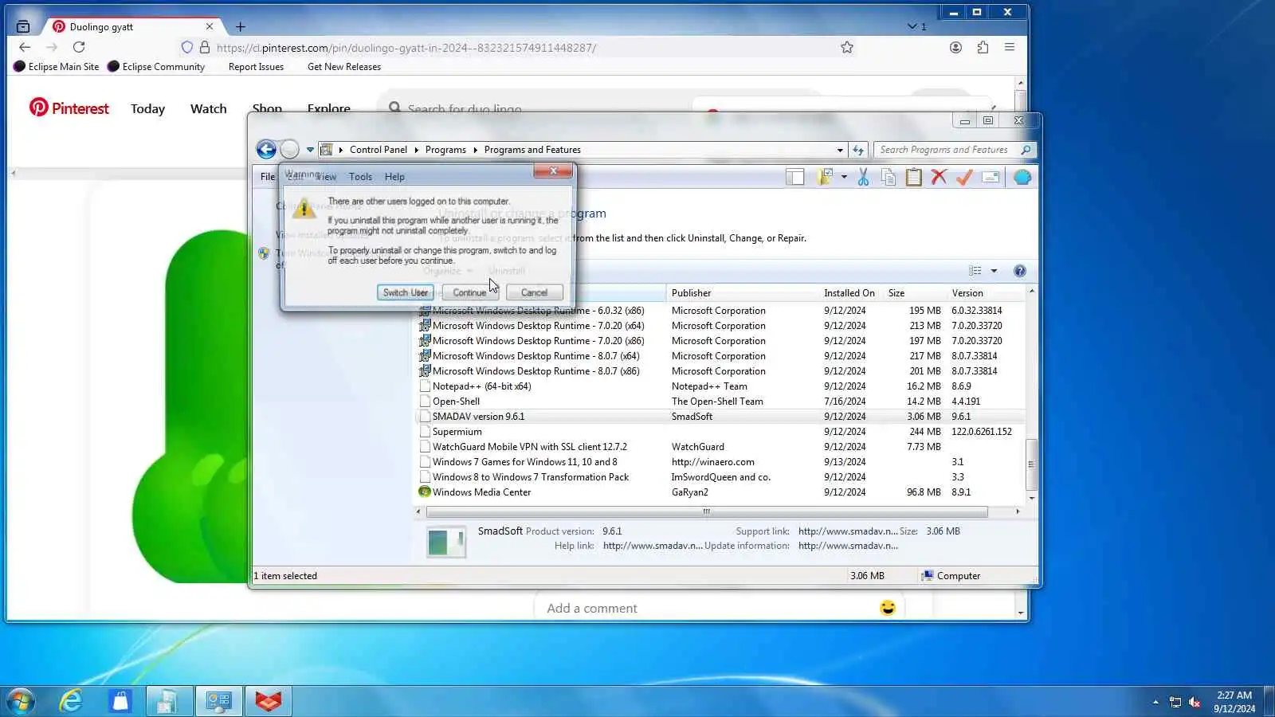This screenshot has height=717, width=1275.
Task: Click the volume muted tray icon
Action: pyautogui.click(x=1195, y=702)
